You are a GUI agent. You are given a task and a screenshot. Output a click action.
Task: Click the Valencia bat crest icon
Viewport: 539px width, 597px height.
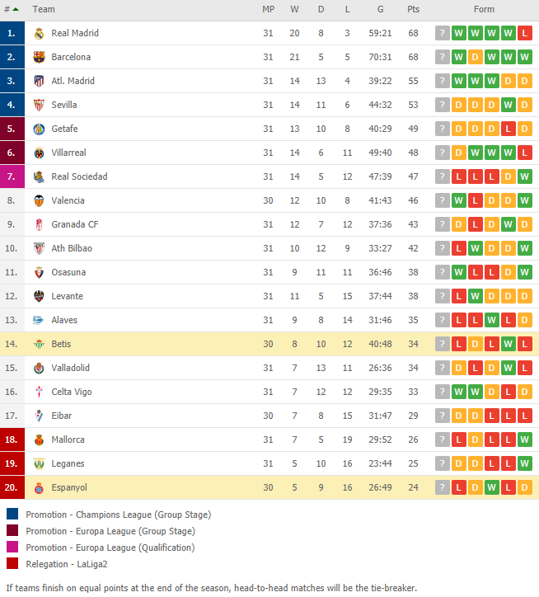(x=39, y=200)
